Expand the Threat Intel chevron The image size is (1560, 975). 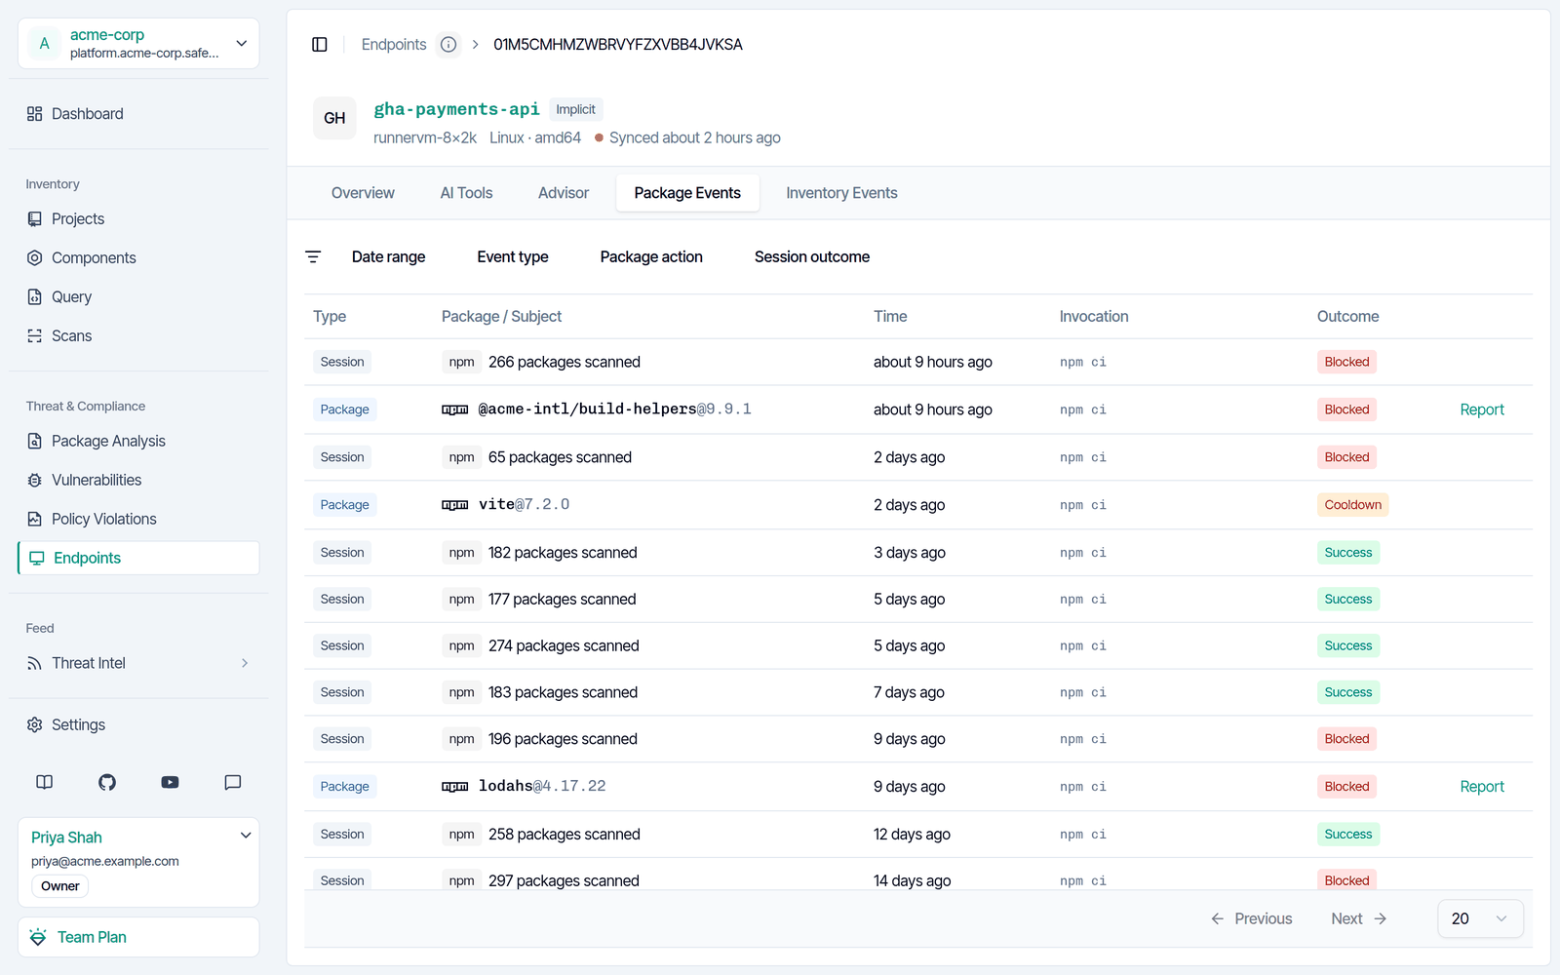point(245,664)
